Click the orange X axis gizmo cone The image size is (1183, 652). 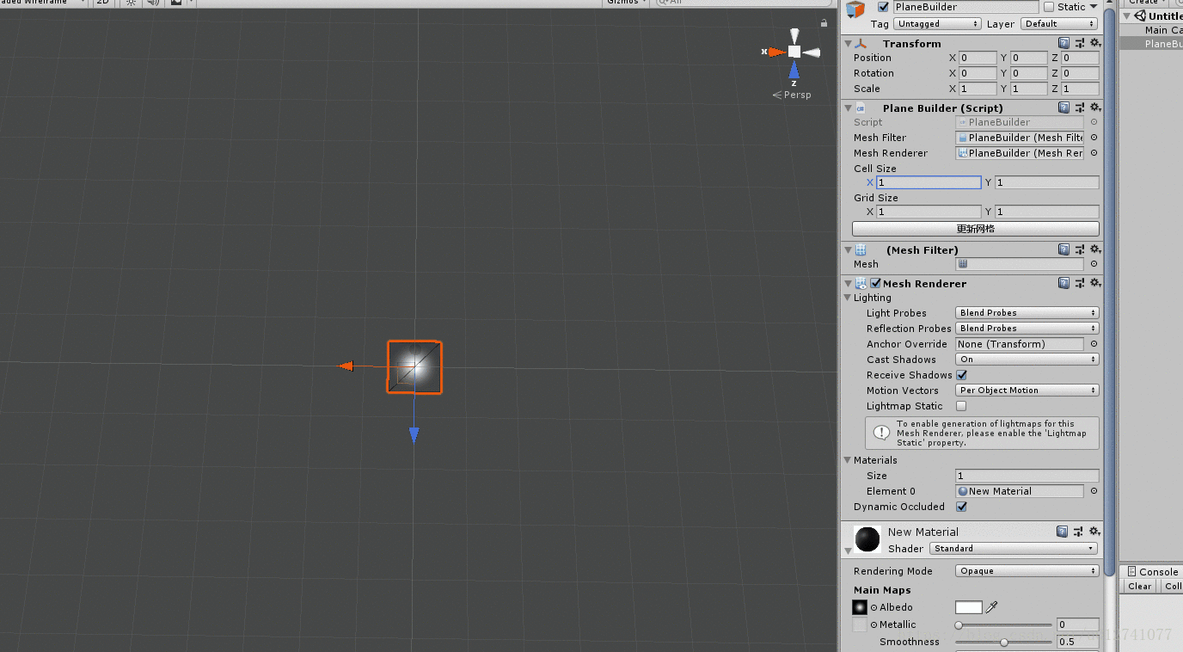click(x=775, y=52)
